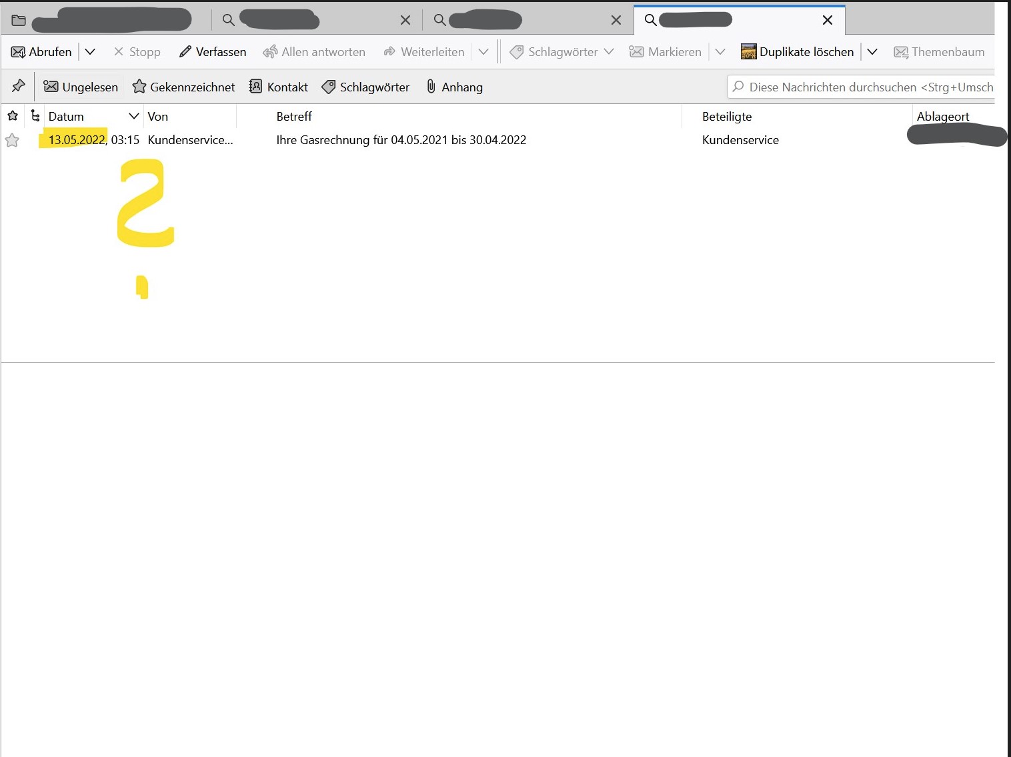
Task: Toggle the Schlagwörter quick filter
Action: pos(365,87)
